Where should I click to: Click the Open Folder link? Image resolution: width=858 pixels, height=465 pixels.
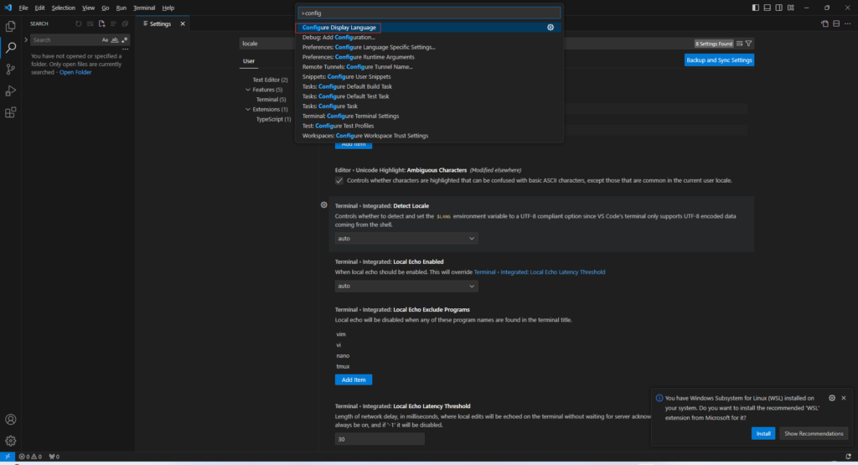tap(75, 72)
